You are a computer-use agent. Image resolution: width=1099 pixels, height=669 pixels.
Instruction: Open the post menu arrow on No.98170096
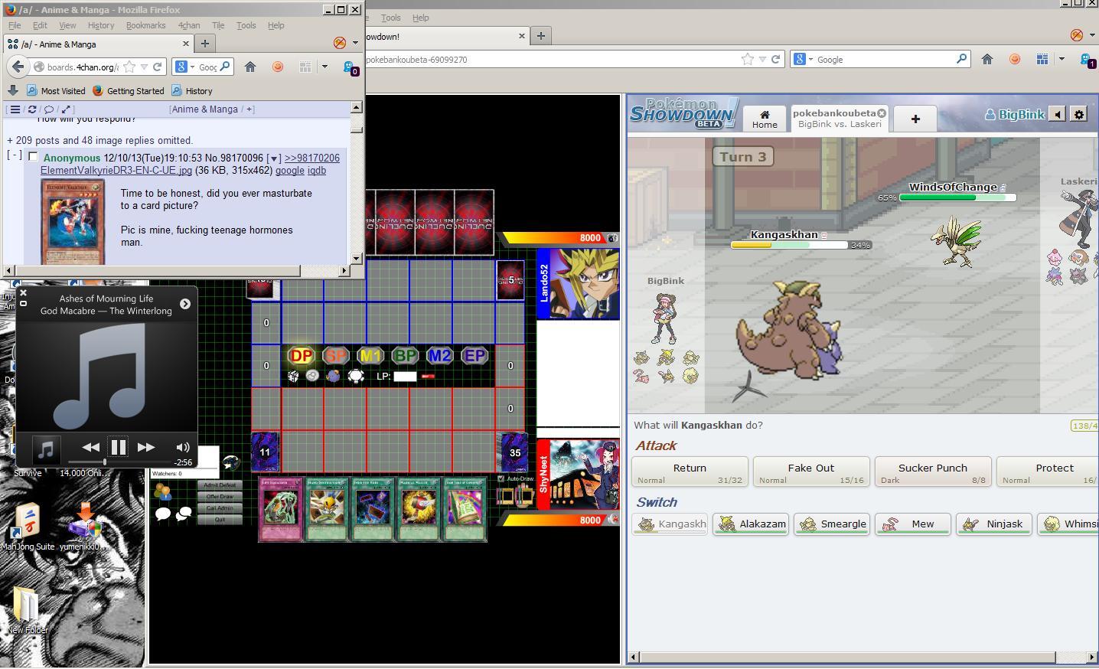273,158
